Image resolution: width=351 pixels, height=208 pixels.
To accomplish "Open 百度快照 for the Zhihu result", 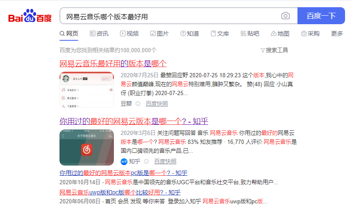I will coord(165,161).
